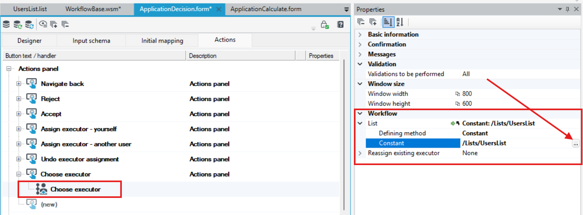Screen dimensions: 583x215
Task: Sort Properties alphabetically with the A-Z icon
Action: point(399,22)
